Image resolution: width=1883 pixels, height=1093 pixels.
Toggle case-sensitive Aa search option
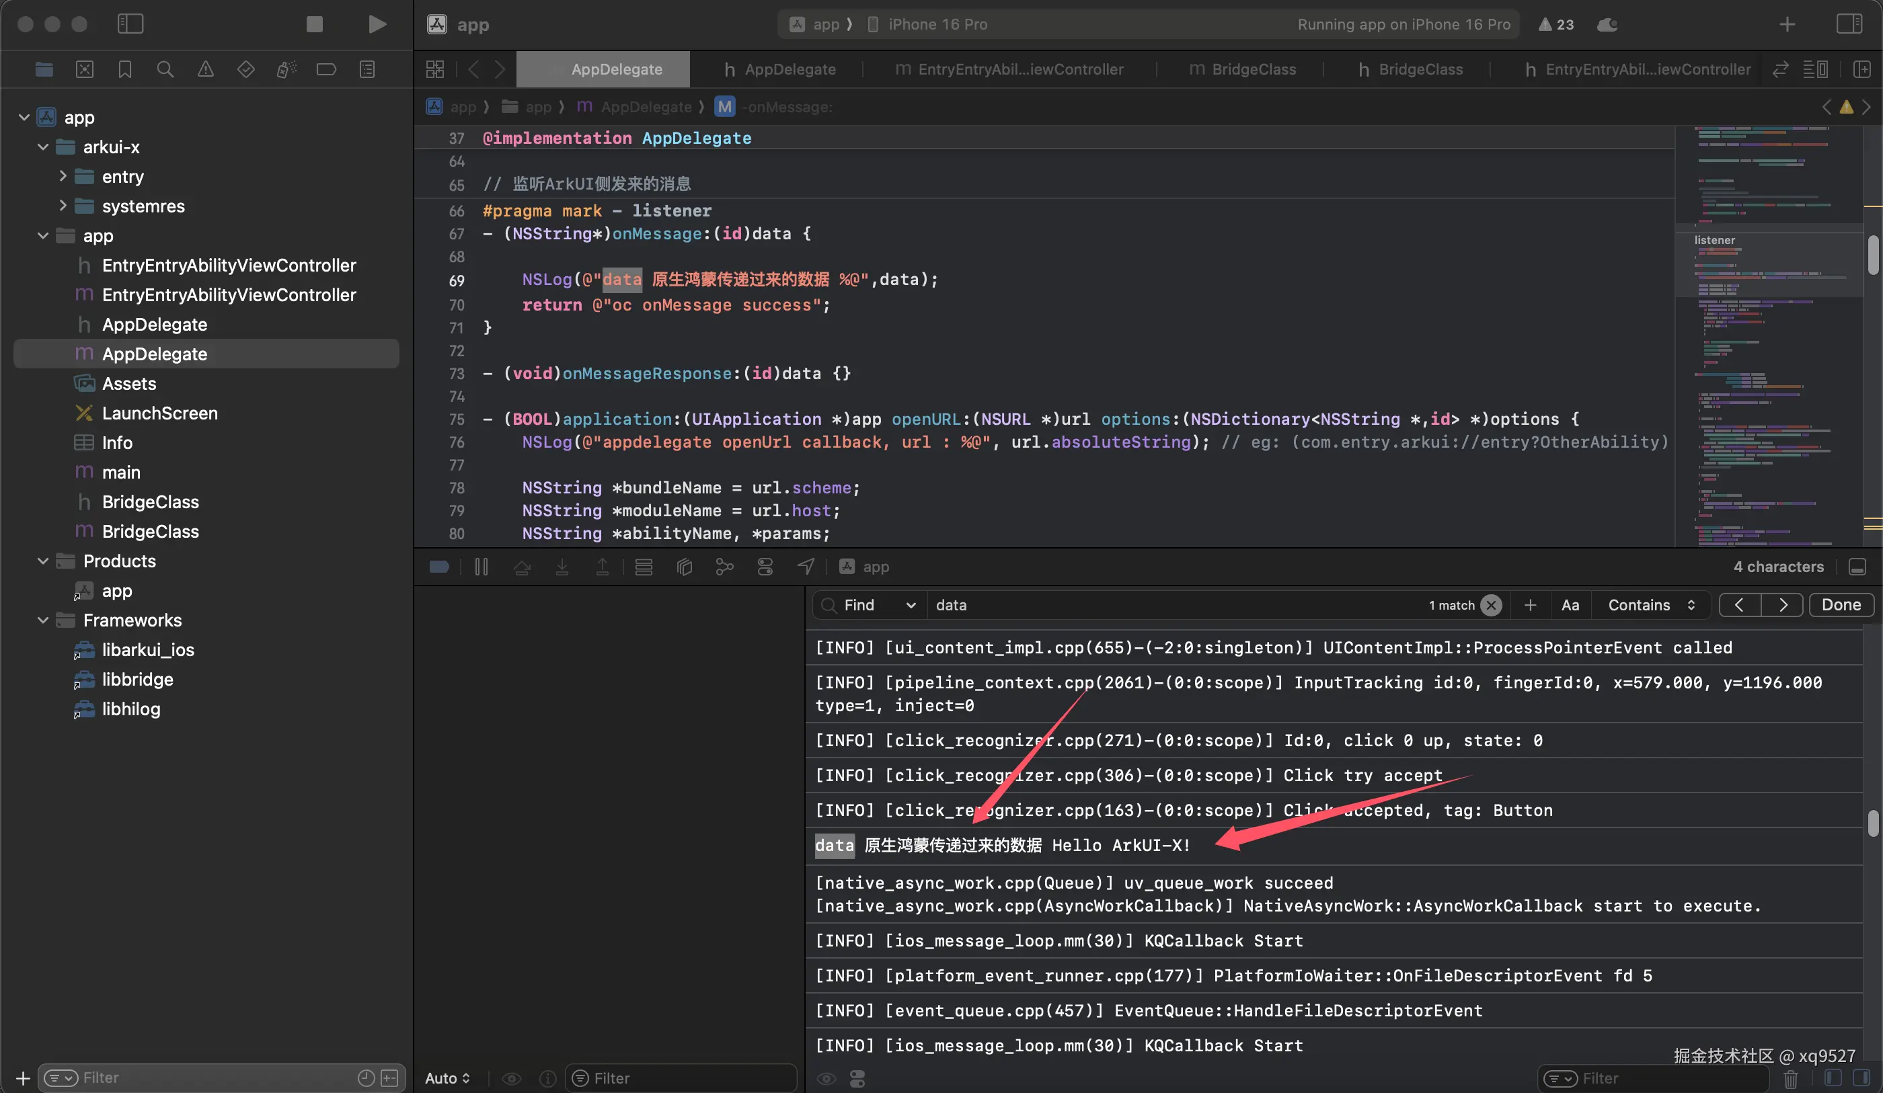[x=1570, y=605]
